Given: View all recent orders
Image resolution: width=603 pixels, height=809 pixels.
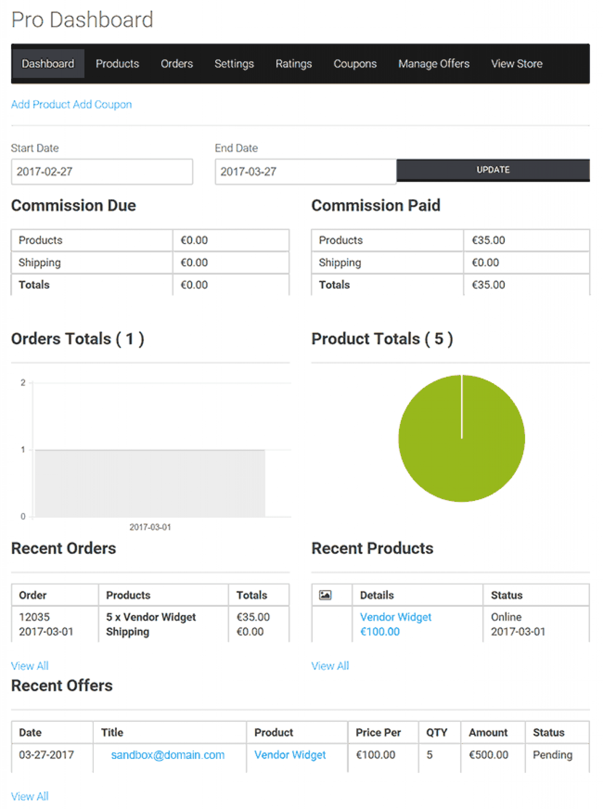Looking at the screenshot, I should click(x=30, y=666).
